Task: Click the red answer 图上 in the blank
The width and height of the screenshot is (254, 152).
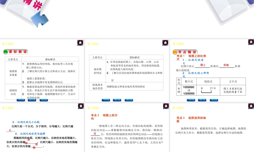Action: [x=203, y=65]
